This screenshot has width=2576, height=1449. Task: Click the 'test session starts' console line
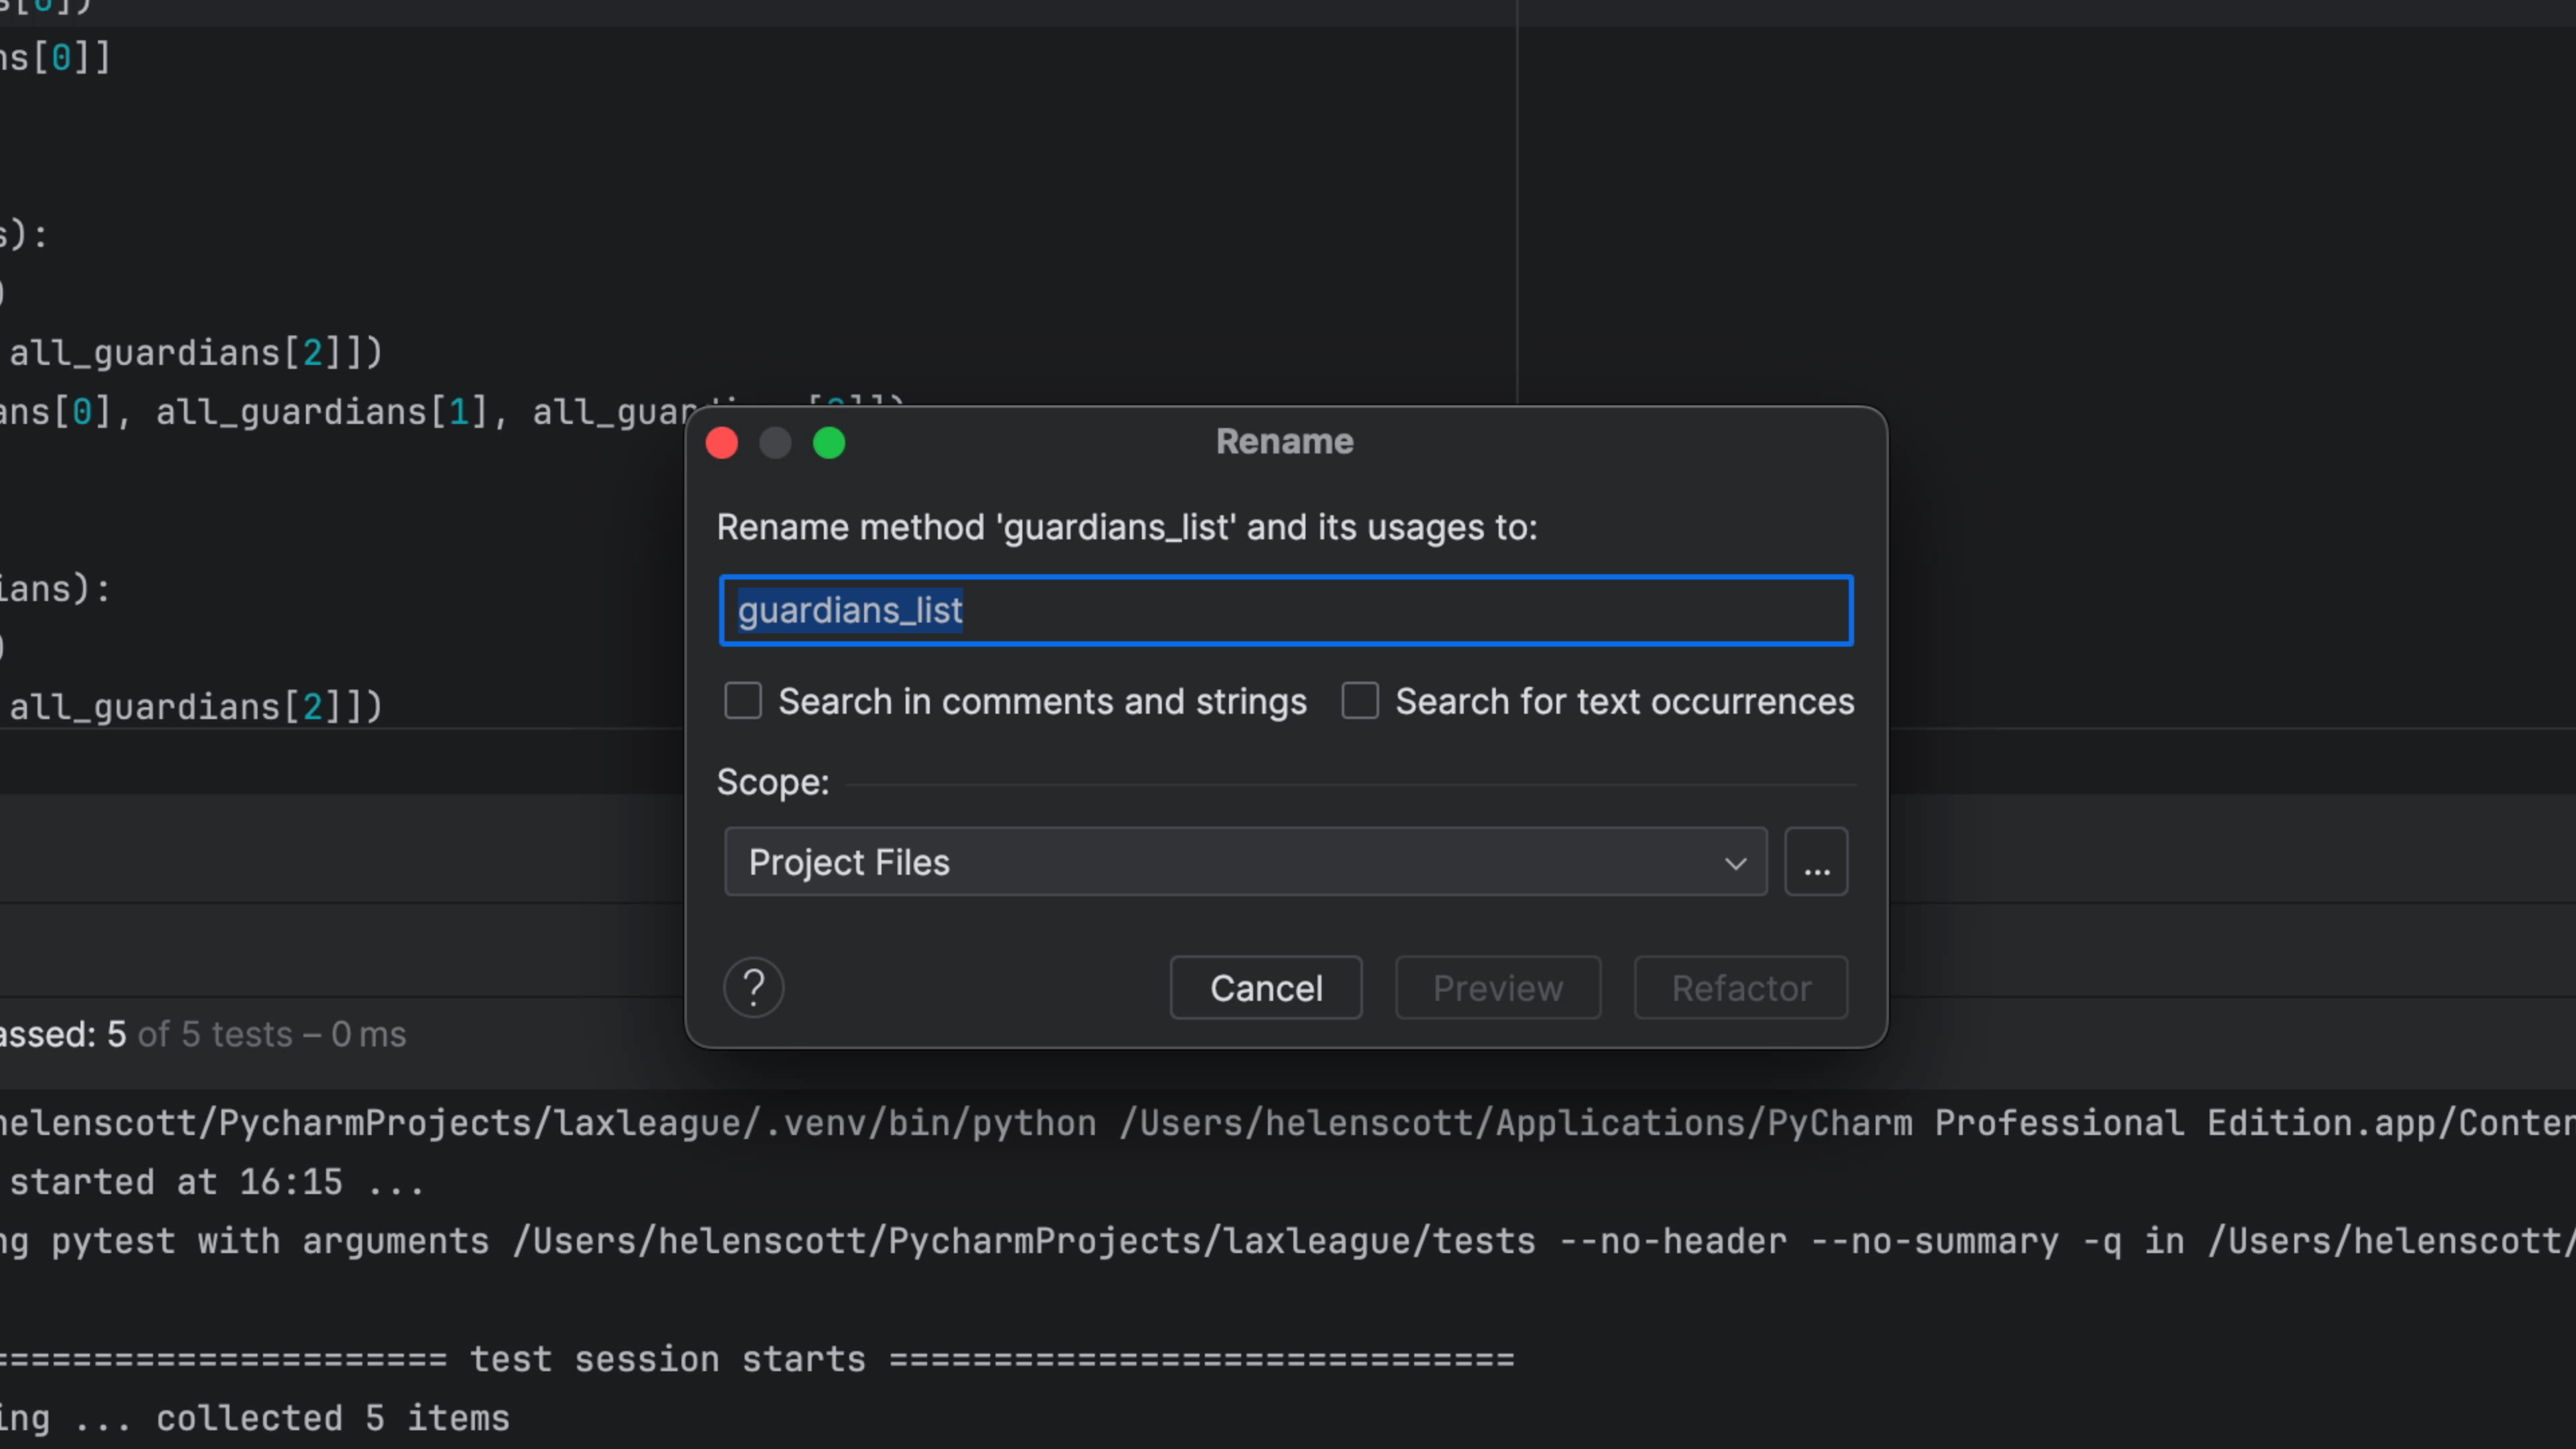coord(668,1359)
